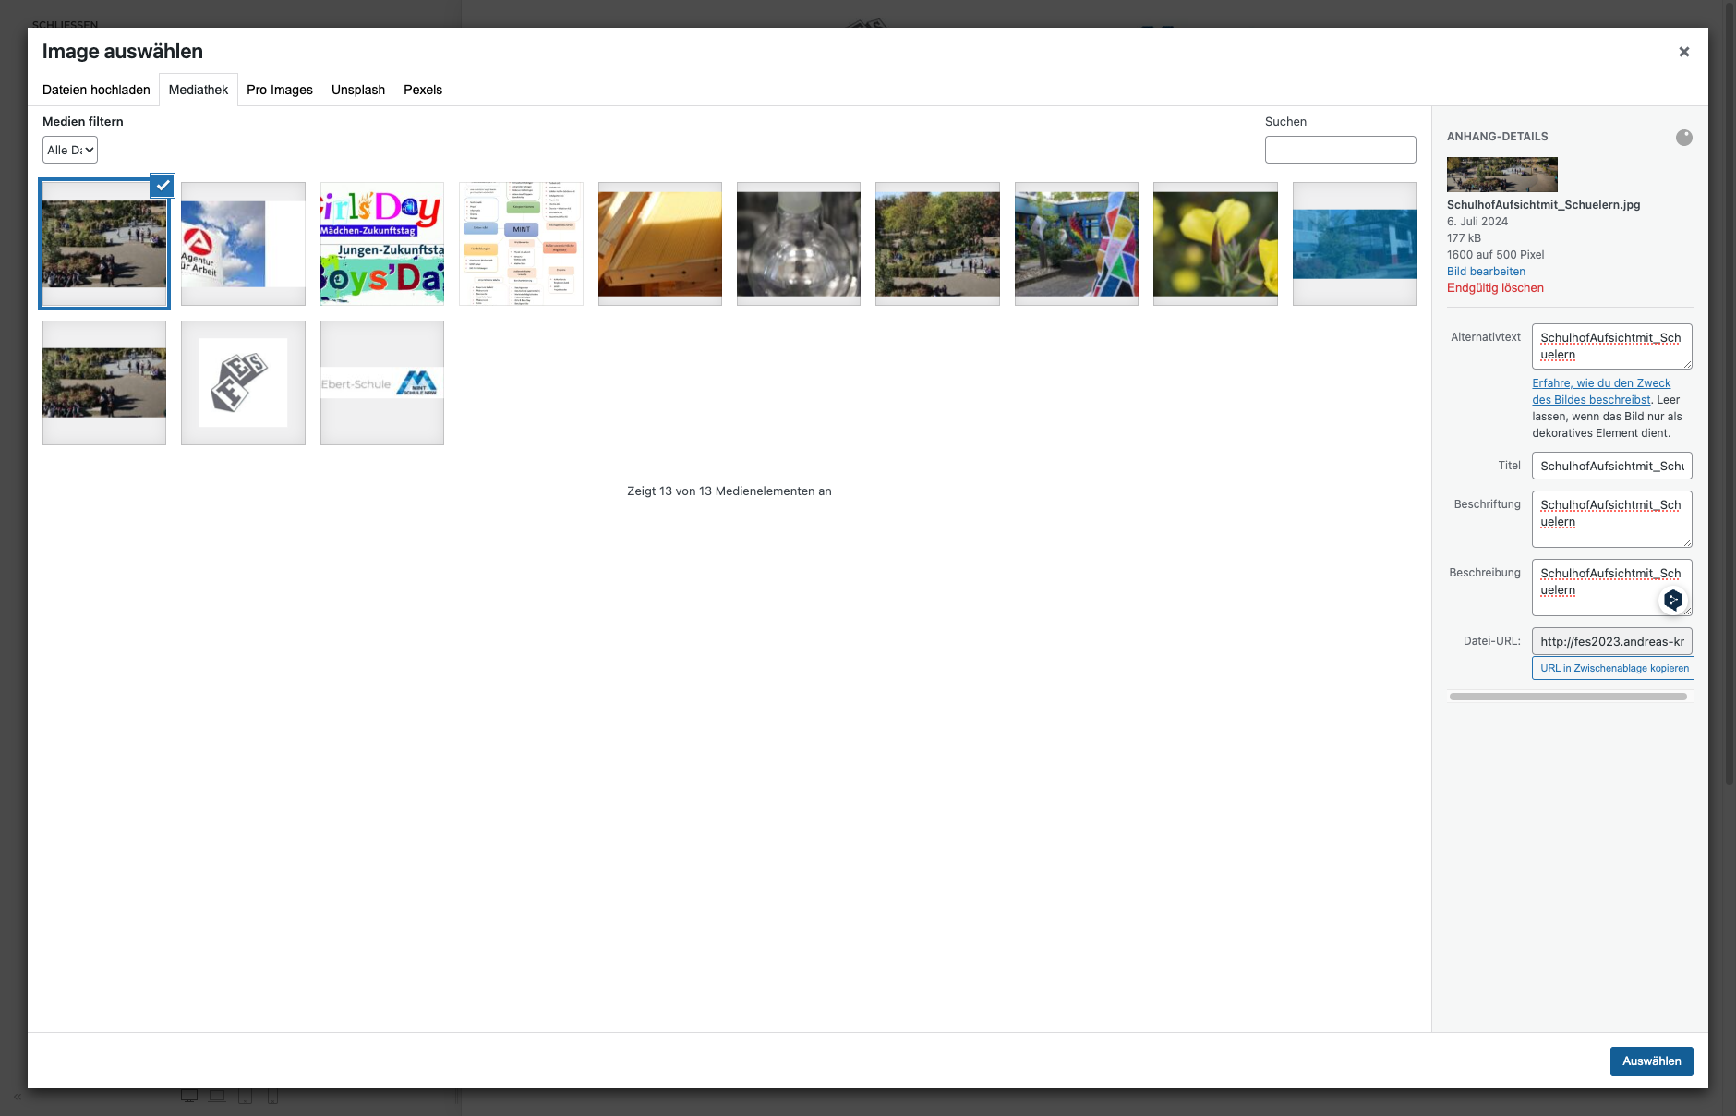Switch to the Unsplash tab
The height and width of the screenshot is (1116, 1736).
pos(357,90)
